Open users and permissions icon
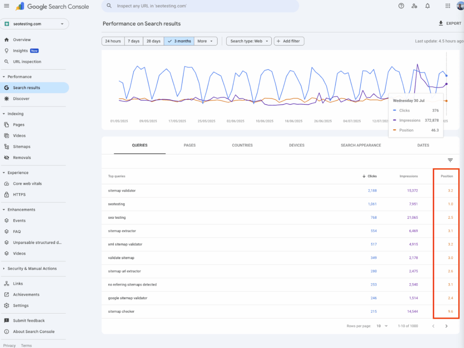This screenshot has width=464, height=348. pyautogui.click(x=414, y=6)
